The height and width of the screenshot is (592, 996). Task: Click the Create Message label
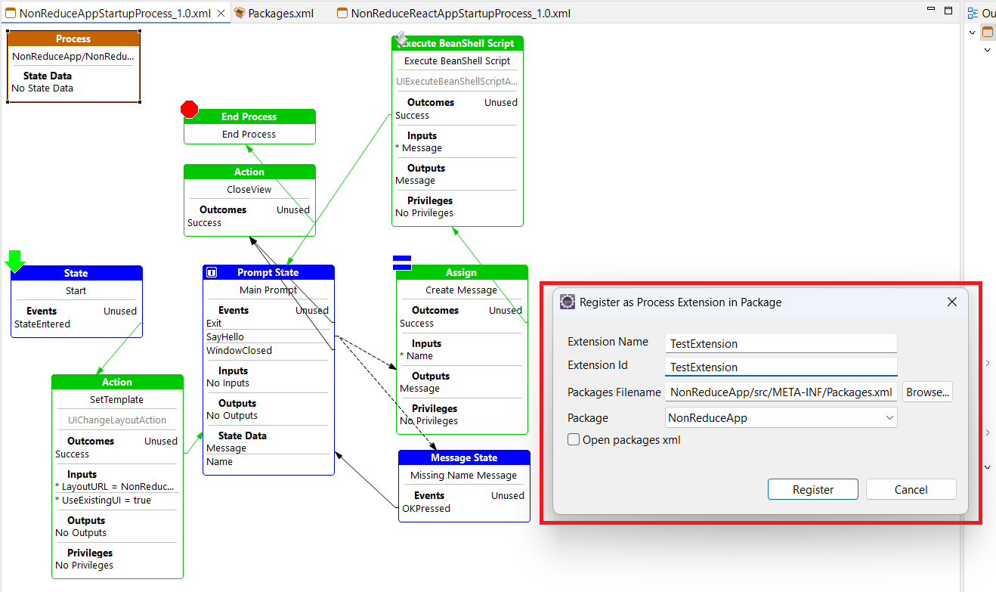pyautogui.click(x=462, y=290)
